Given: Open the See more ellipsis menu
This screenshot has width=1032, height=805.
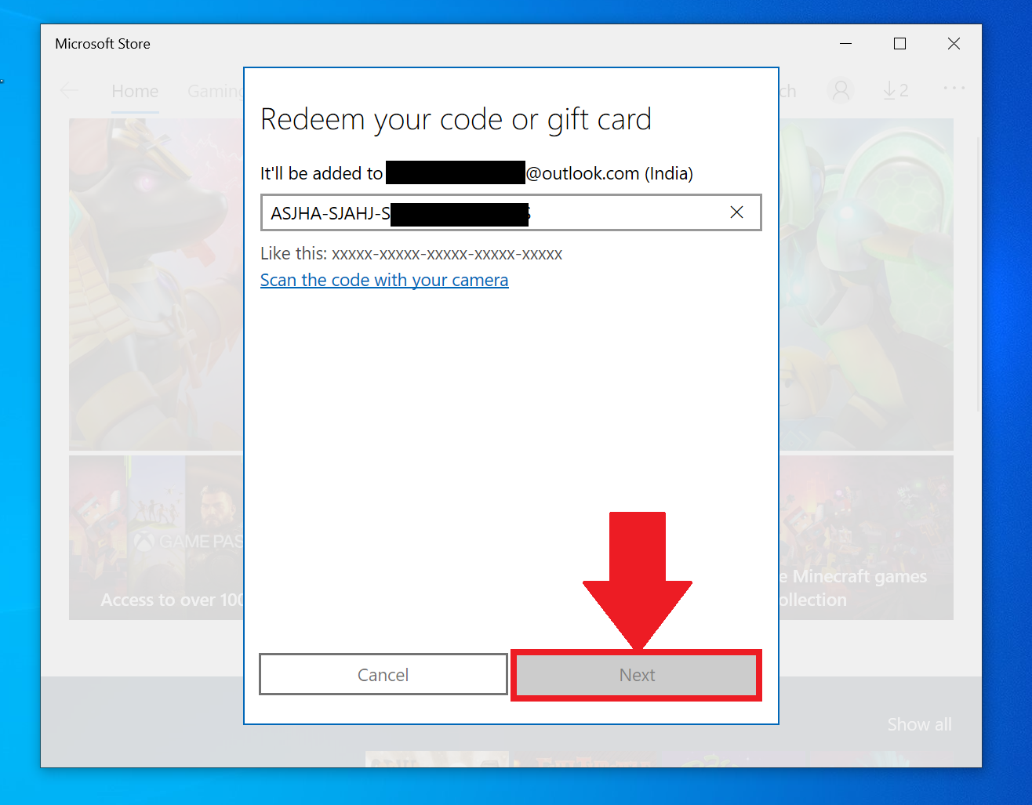Looking at the screenshot, I should click(x=954, y=88).
